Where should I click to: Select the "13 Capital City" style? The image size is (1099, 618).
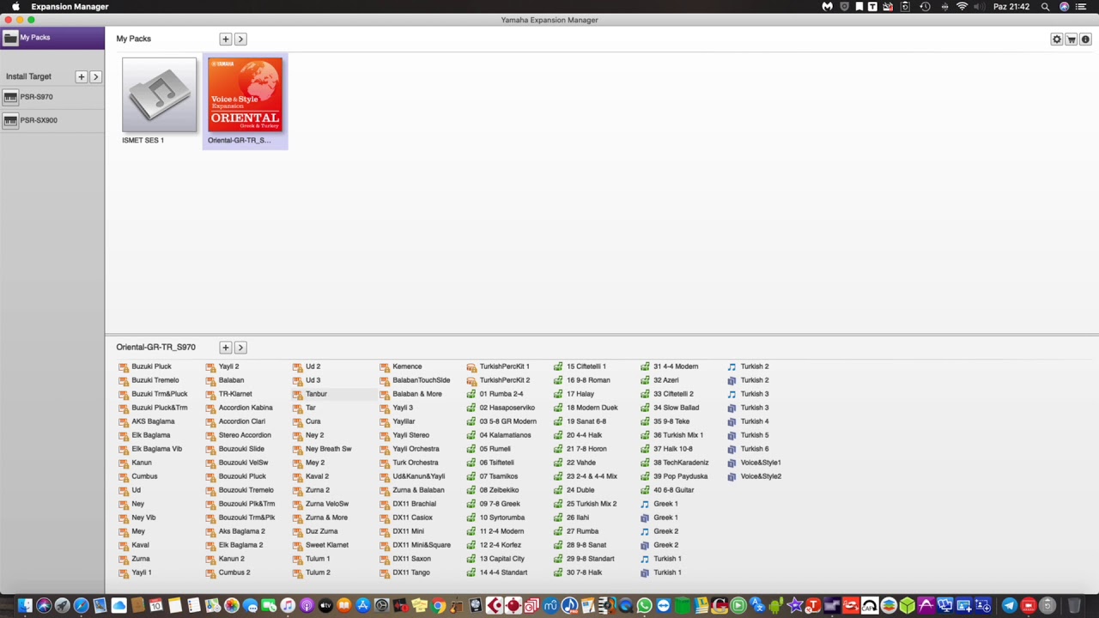coord(502,559)
